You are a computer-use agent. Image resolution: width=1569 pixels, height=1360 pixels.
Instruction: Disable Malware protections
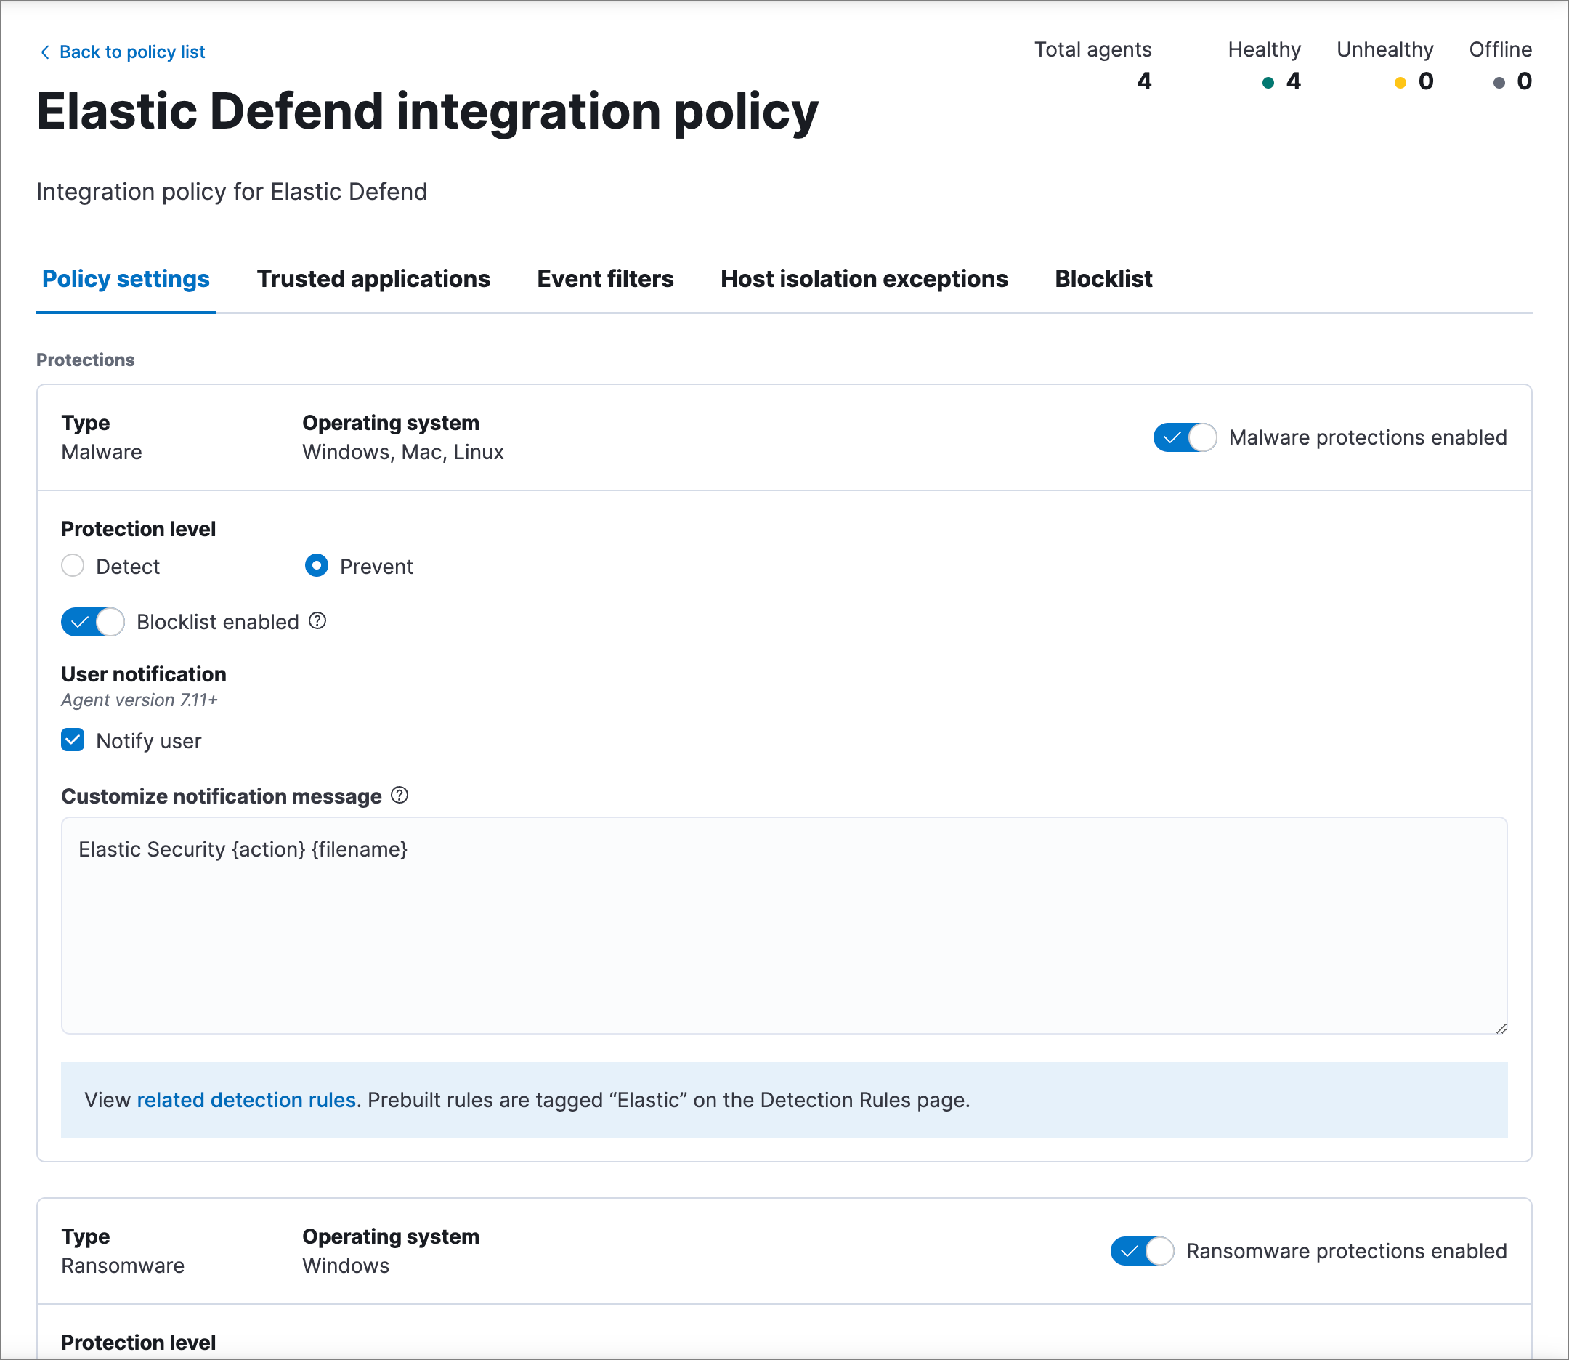coord(1183,437)
